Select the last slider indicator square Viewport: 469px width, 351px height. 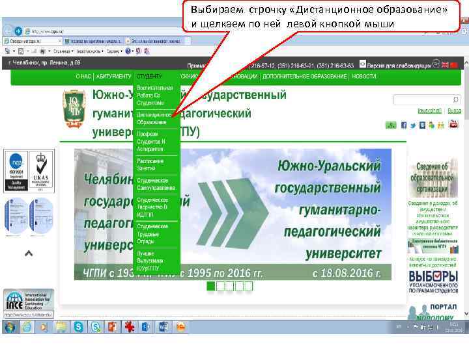[x=248, y=285]
